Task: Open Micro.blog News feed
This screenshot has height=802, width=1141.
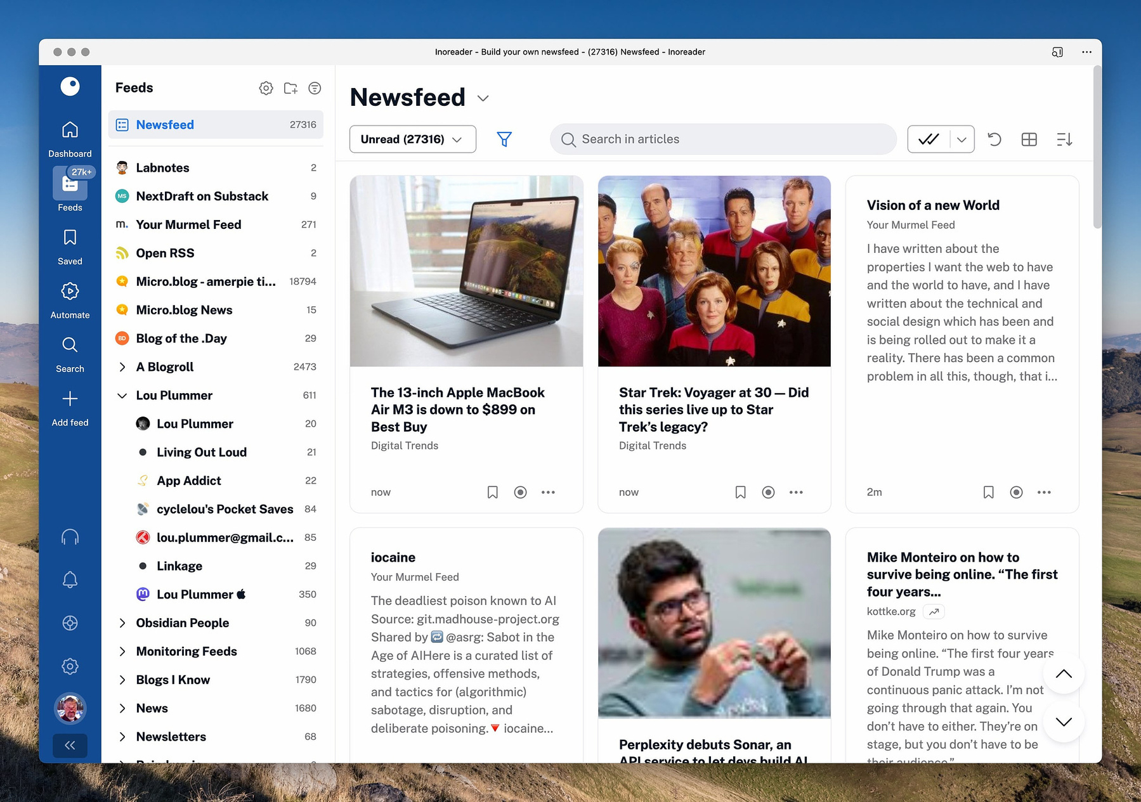Action: 216,310
